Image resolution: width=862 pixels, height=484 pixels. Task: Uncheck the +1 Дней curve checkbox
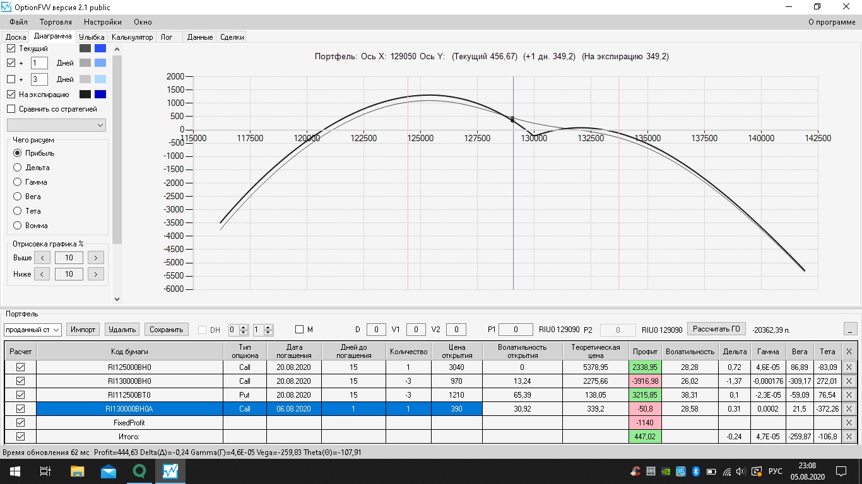pyautogui.click(x=11, y=63)
